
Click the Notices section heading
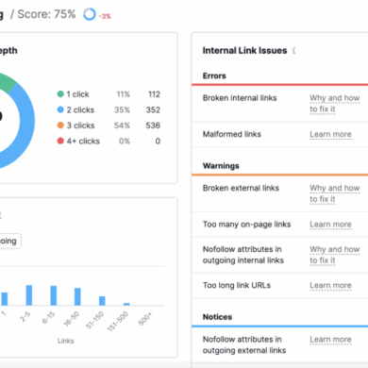[217, 317]
